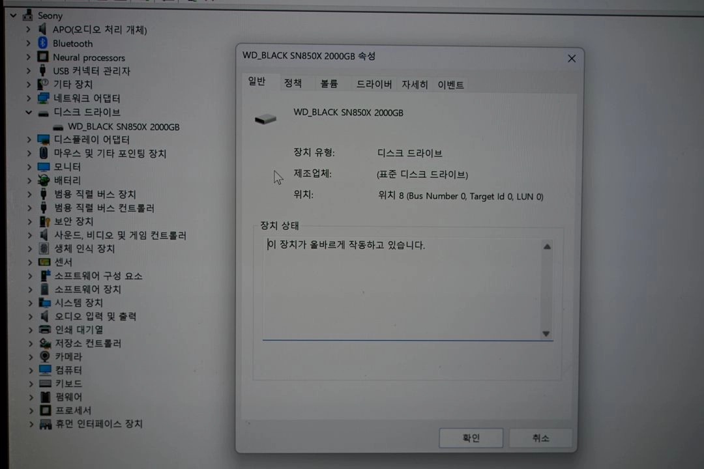Expand the 컴퓨터 node arrow
This screenshot has height=469, width=704.
(31, 370)
